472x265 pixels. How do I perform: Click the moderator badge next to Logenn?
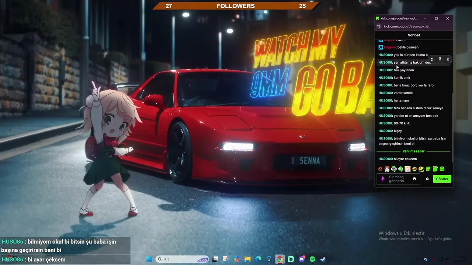tap(381, 47)
